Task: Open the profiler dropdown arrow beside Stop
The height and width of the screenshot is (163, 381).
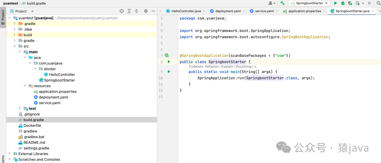Action: click(x=363, y=4)
